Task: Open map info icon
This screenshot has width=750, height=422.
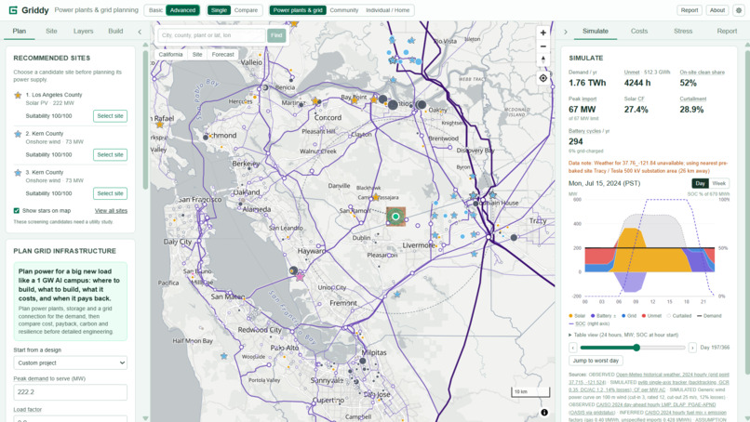Action: (544, 413)
